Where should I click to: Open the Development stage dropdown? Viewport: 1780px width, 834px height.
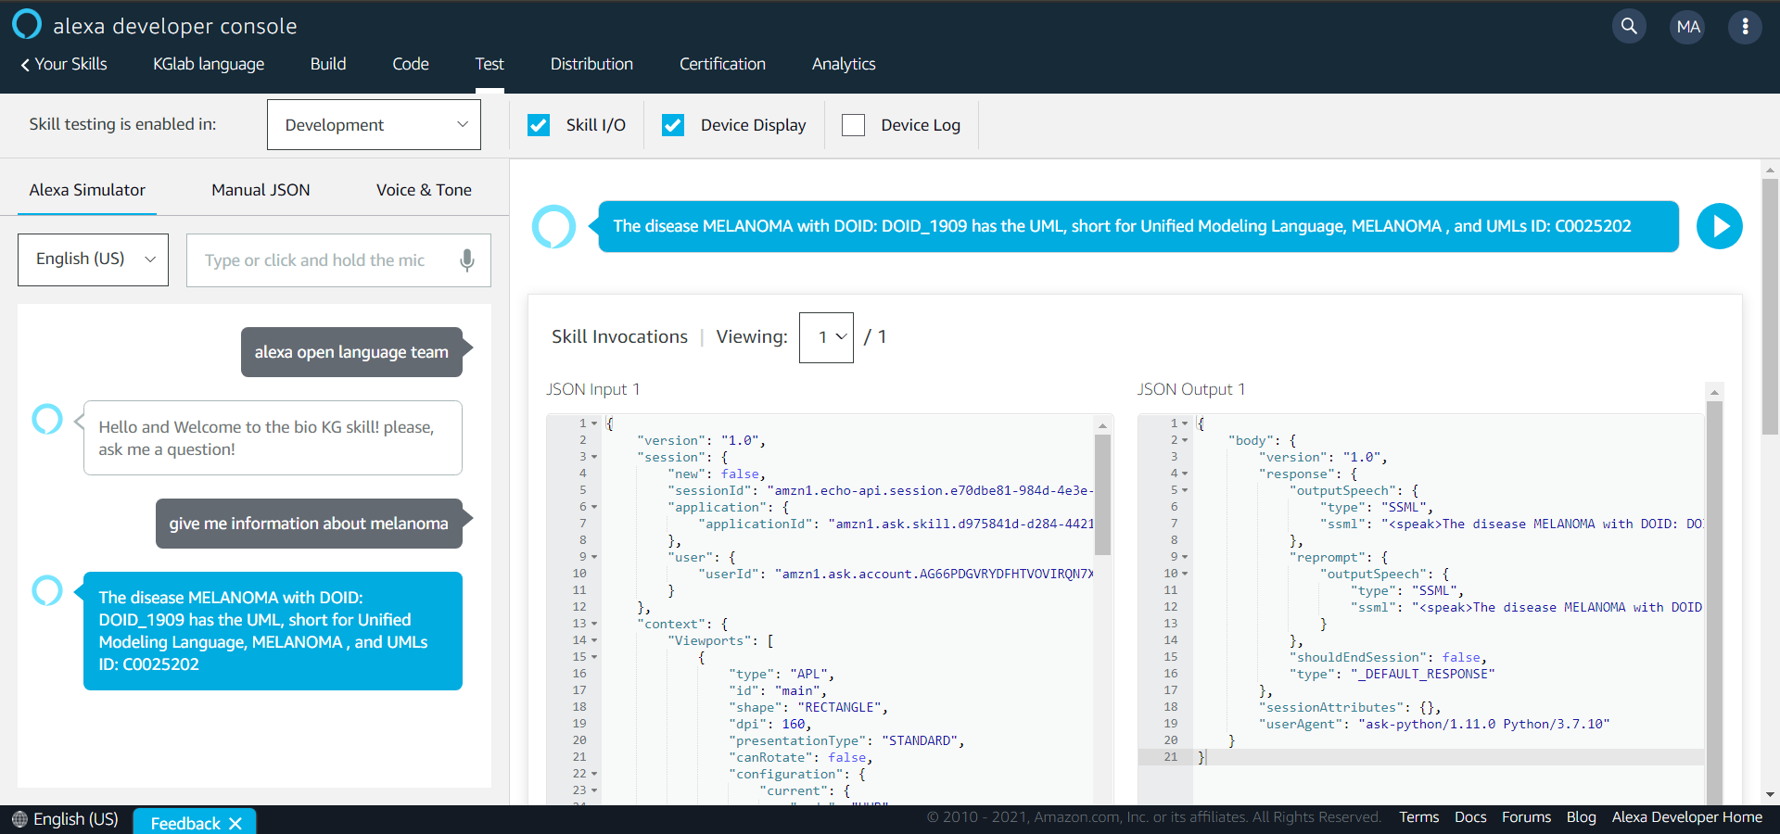(374, 124)
